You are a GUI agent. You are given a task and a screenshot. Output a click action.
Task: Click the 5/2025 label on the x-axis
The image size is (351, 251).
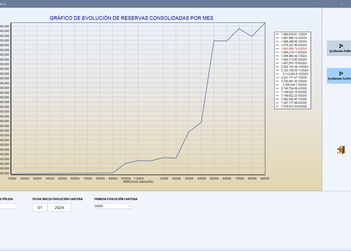point(214,178)
